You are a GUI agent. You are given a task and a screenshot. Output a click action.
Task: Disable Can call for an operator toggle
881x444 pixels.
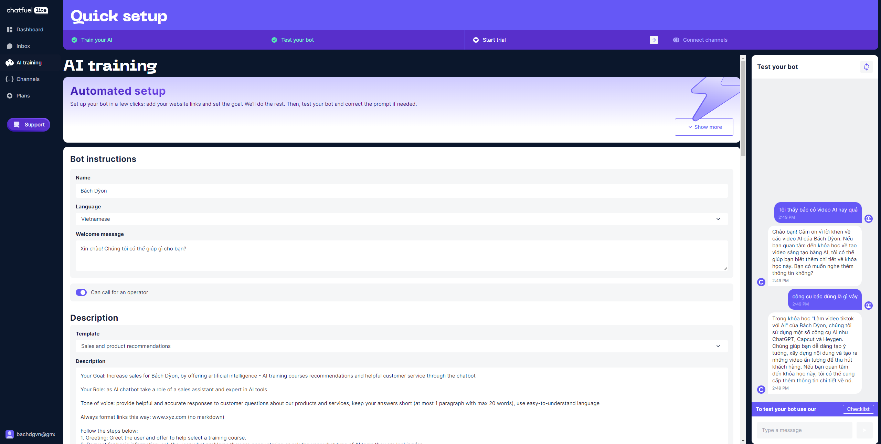pyautogui.click(x=81, y=292)
